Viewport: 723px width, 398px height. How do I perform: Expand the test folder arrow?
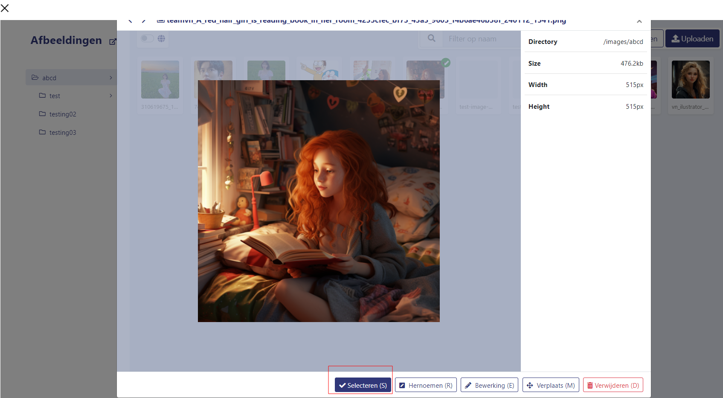(110, 96)
